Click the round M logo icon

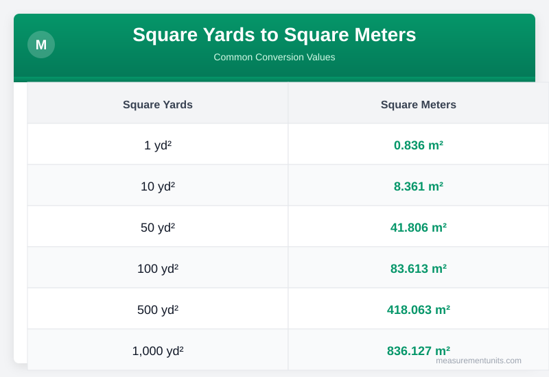(x=41, y=45)
